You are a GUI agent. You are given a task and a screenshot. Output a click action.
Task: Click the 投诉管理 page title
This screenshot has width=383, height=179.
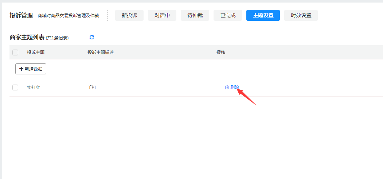pyautogui.click(x=21, y=15)
